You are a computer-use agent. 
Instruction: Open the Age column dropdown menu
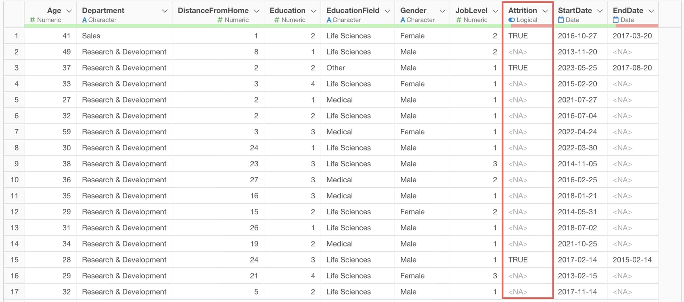tap(69, 11)
